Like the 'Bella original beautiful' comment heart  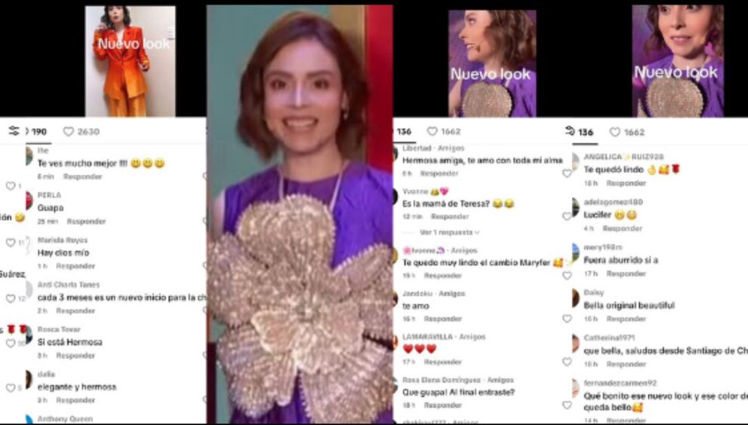567,318
